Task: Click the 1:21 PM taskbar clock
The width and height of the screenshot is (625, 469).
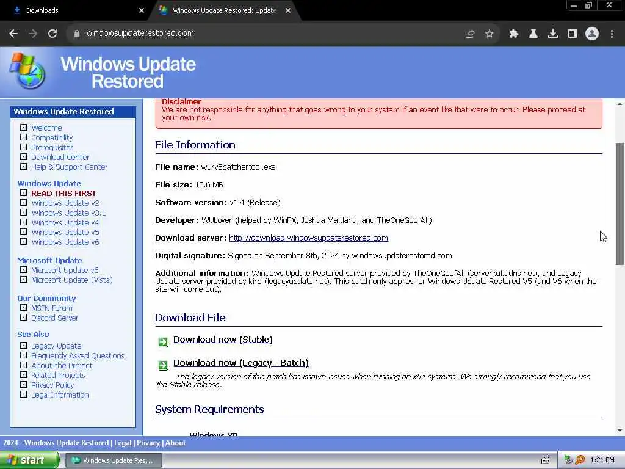Action: (x=602, y=460)
